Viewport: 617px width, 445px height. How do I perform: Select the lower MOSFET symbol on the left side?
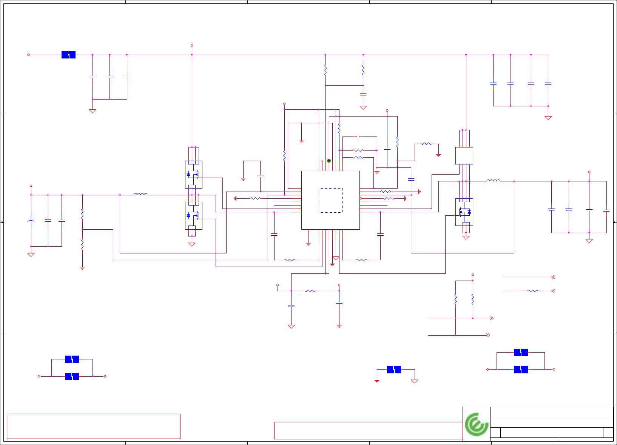pyautogui.click(x=194, y=216)
